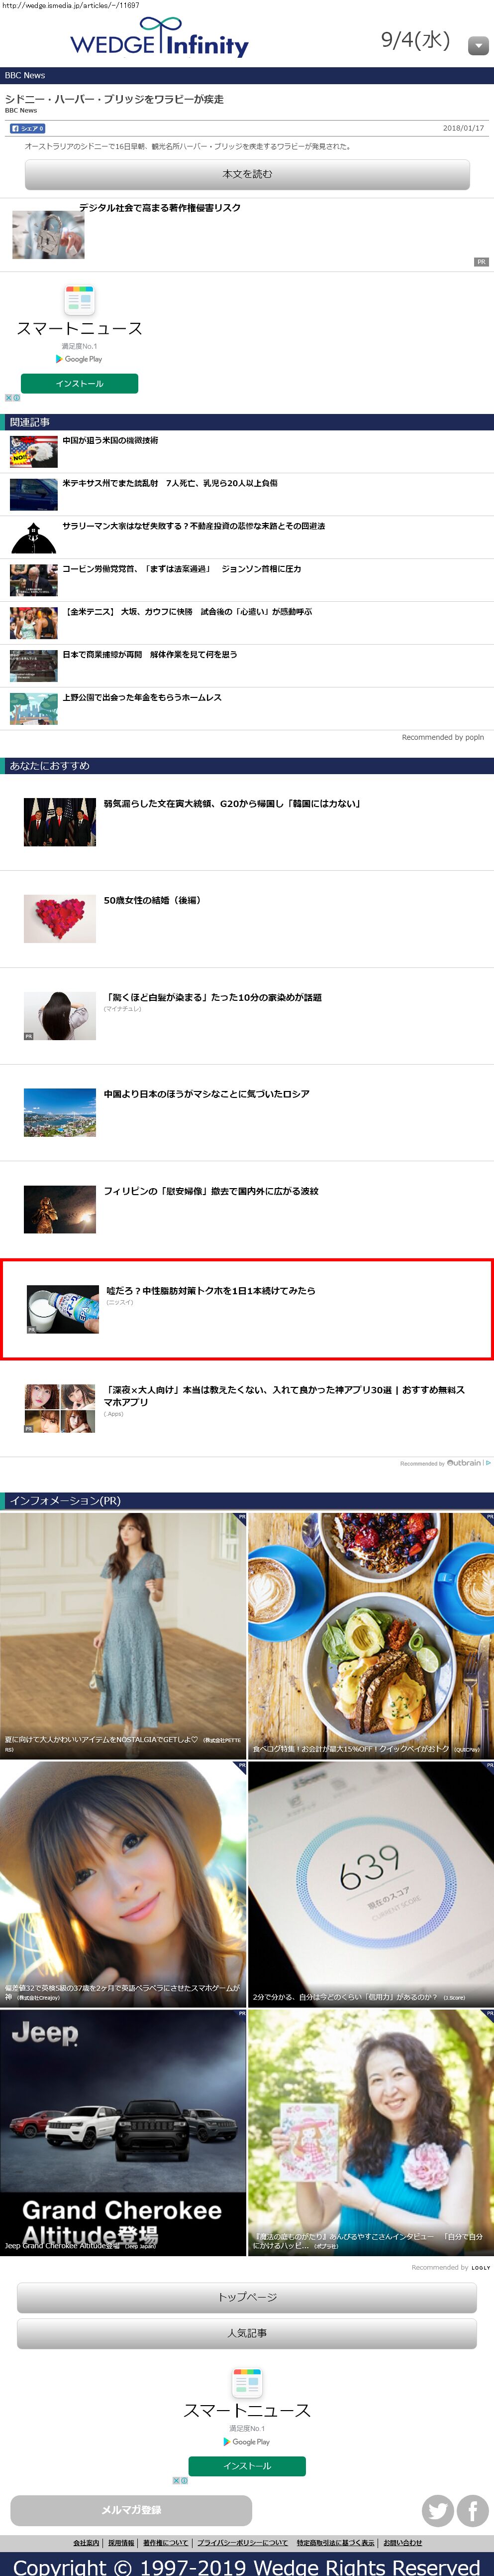This screenshot has width=494, height=2576.
Task: Click the bell-silhouette thumbnail for landlord article
Action: pos(33,537)
